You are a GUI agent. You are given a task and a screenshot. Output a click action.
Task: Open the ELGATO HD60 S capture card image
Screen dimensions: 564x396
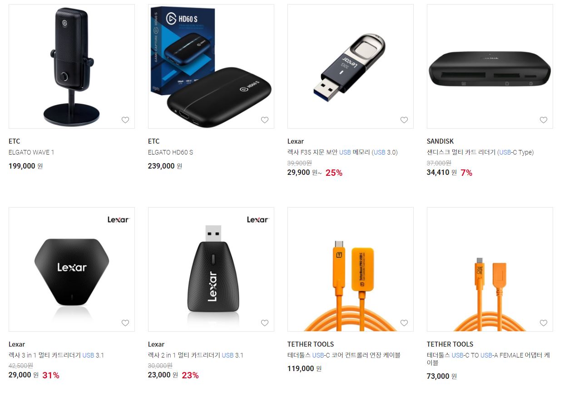(x=211, y=66)
